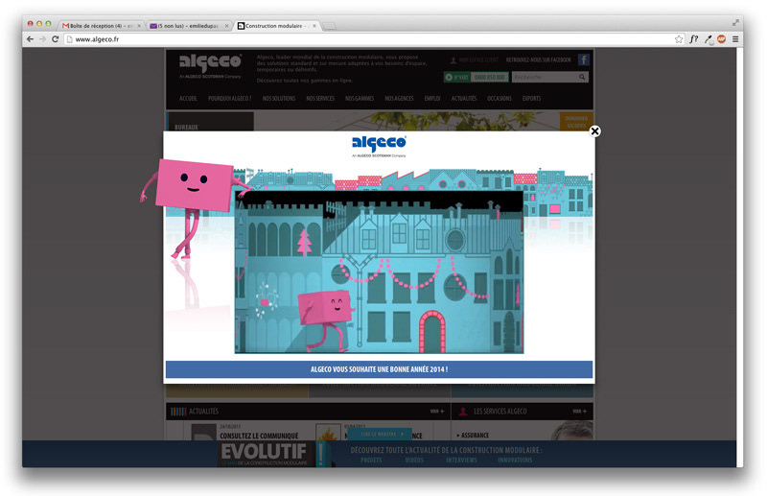Open Vidéos link in bottom bar
Image resolution: width=767 pixels, height=496 pixels.
(414, 461)
